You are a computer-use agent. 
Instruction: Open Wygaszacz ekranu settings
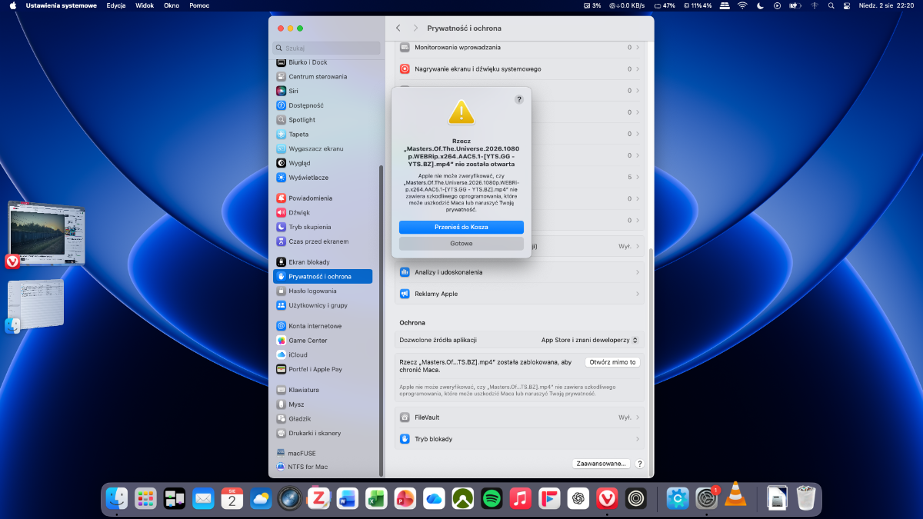pos(322,148)
